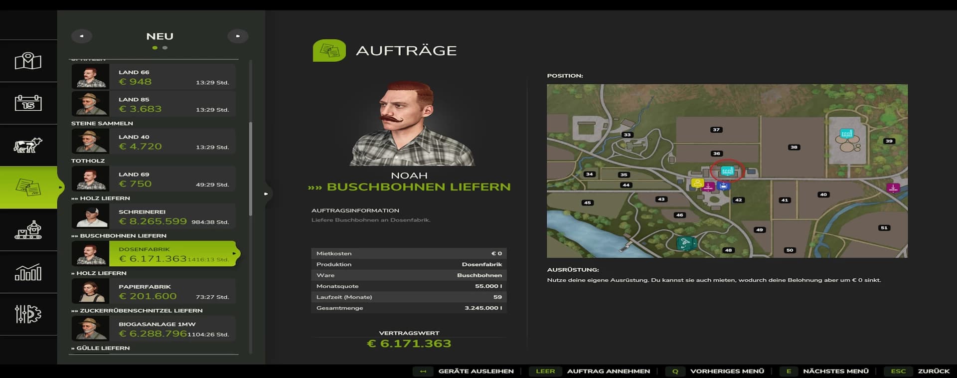Click the Ausrüstung heading
Viewport: 957px width, 378px height.
(x=573, y=270)
